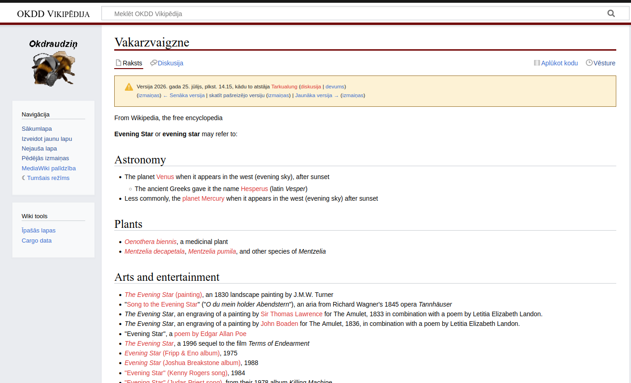Open the Venus article link
Viewport: 631px width, 383px height.
165,177
